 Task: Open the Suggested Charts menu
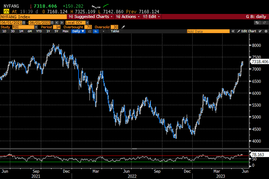click(91, 17)
